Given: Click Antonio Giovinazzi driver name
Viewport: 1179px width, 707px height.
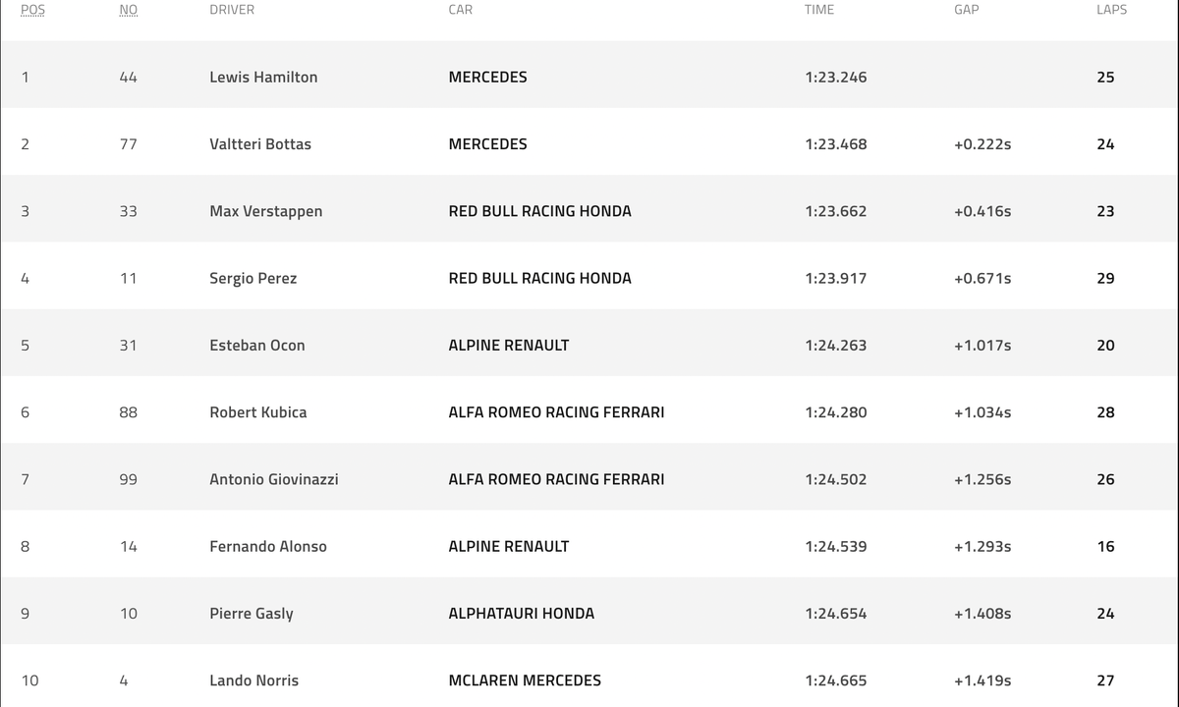Looking at the screenshot, I should [x=274, y=479].
